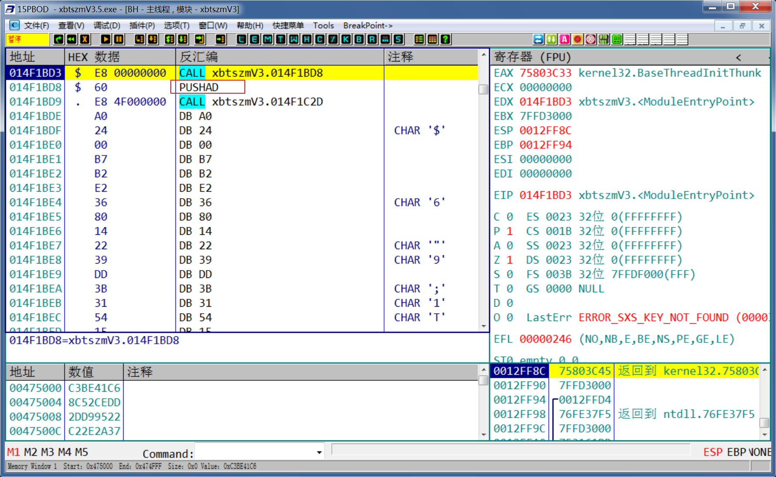Toggle the ESP stack addressing mode
This screenshot has height=477, width=776.
tap(712, 452)
